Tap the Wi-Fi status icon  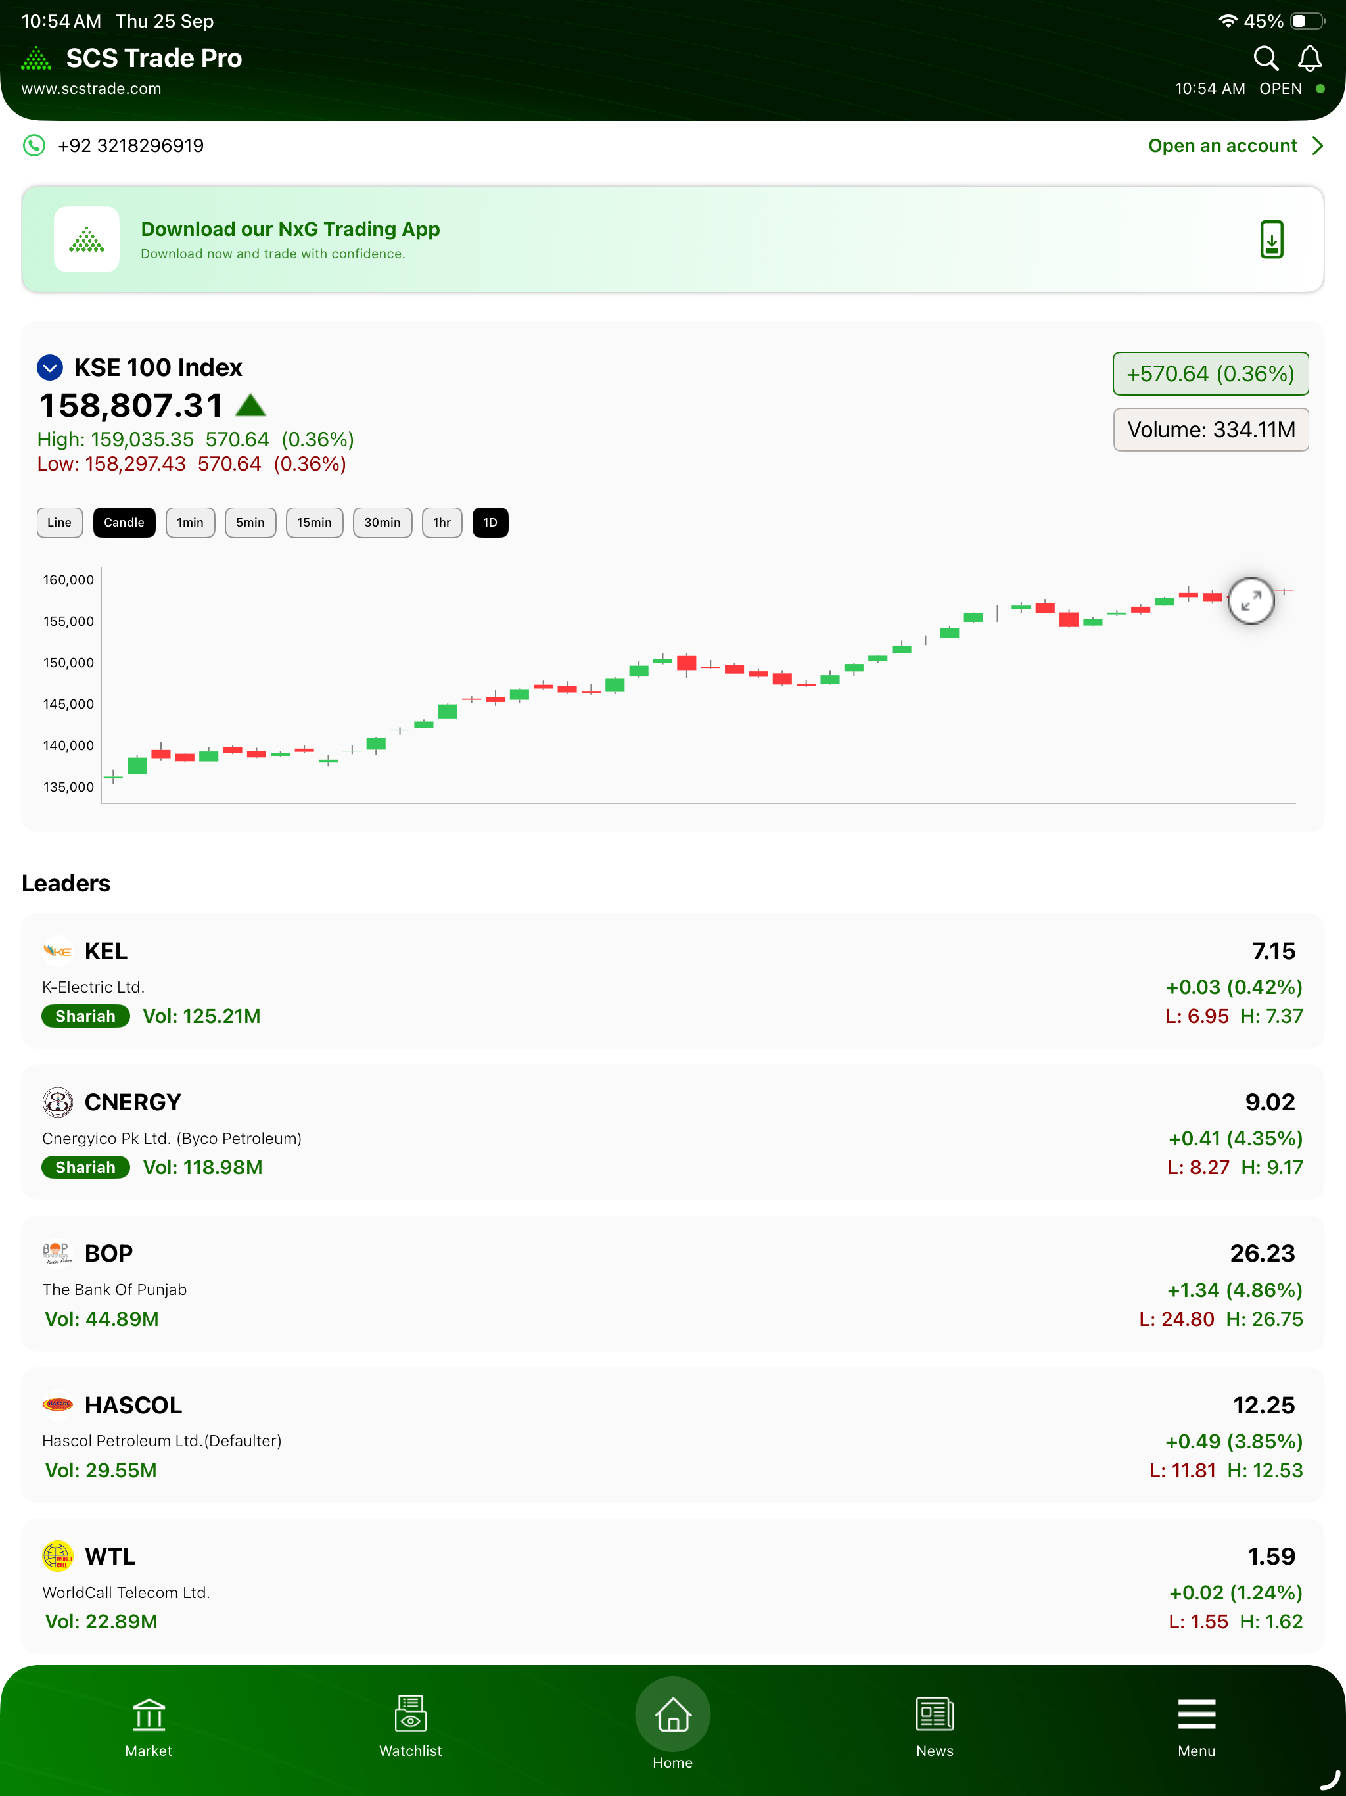pos(1228,21)
